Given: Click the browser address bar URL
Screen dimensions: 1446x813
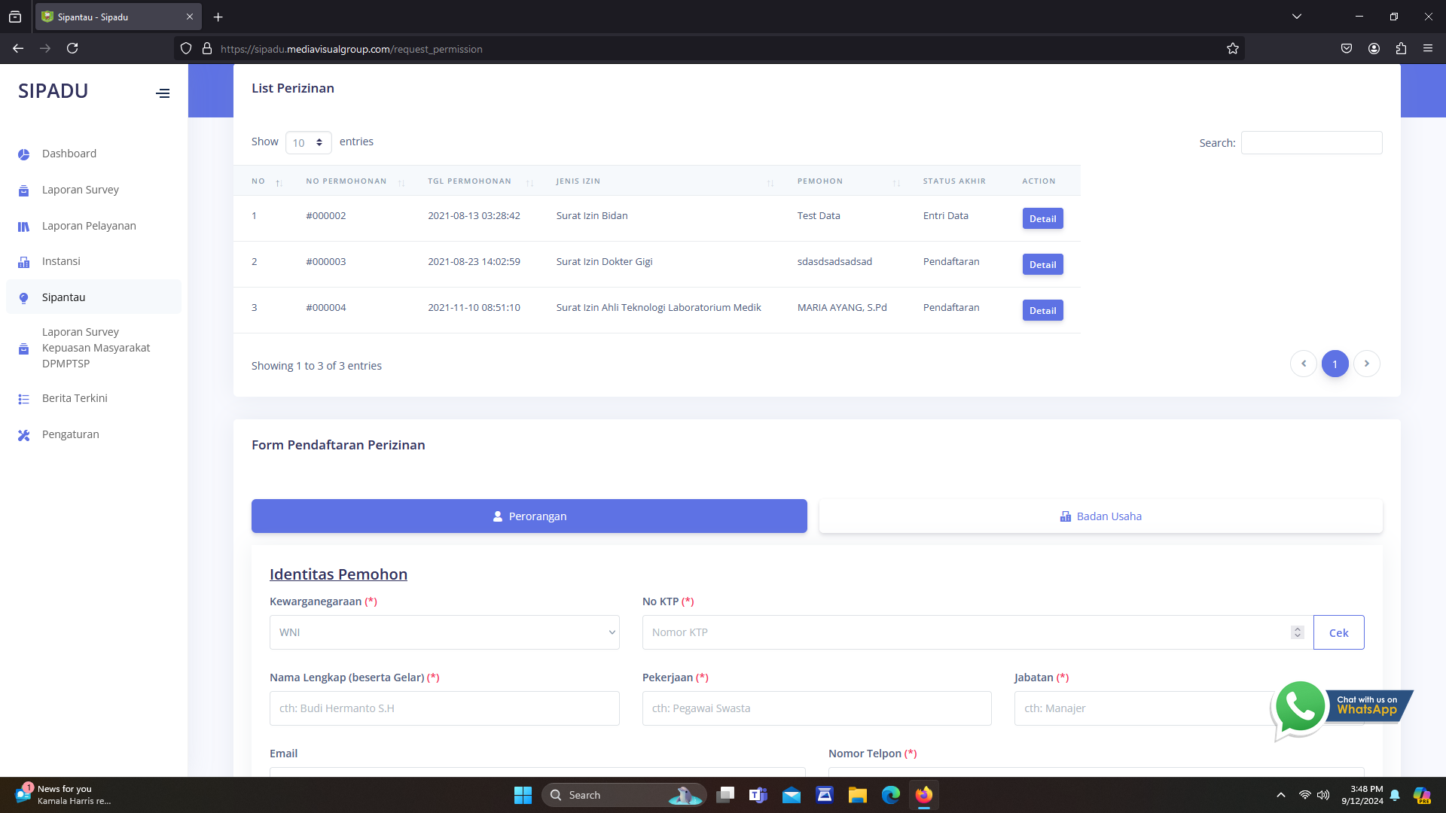Looking at the screenshot, I should [352, 49].
